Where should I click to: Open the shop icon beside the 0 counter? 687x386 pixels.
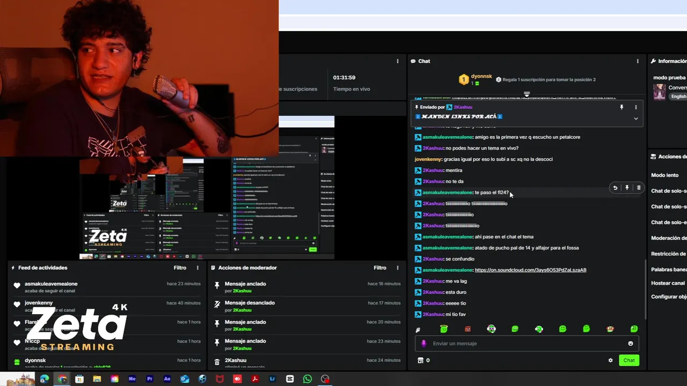[420, 360]
